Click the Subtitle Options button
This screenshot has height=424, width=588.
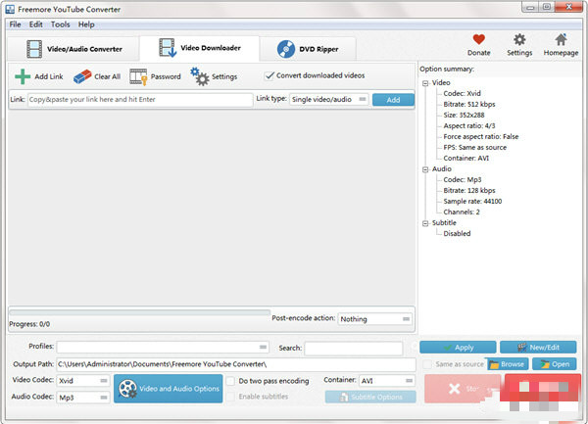point(370,397)
